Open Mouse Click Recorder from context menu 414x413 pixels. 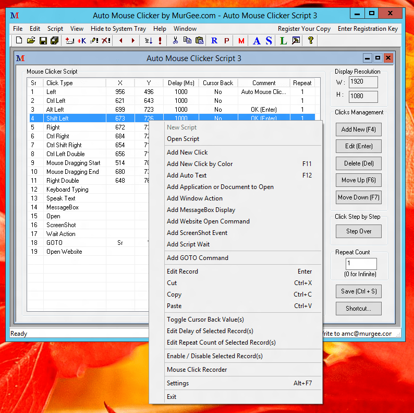pyautogui.click(x=236, y=370)
